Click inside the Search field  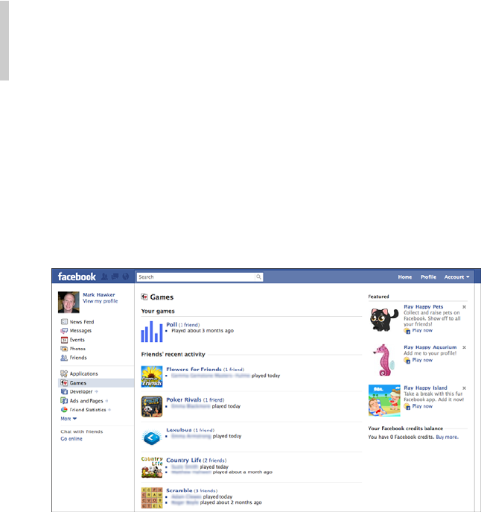coord(196,277)
